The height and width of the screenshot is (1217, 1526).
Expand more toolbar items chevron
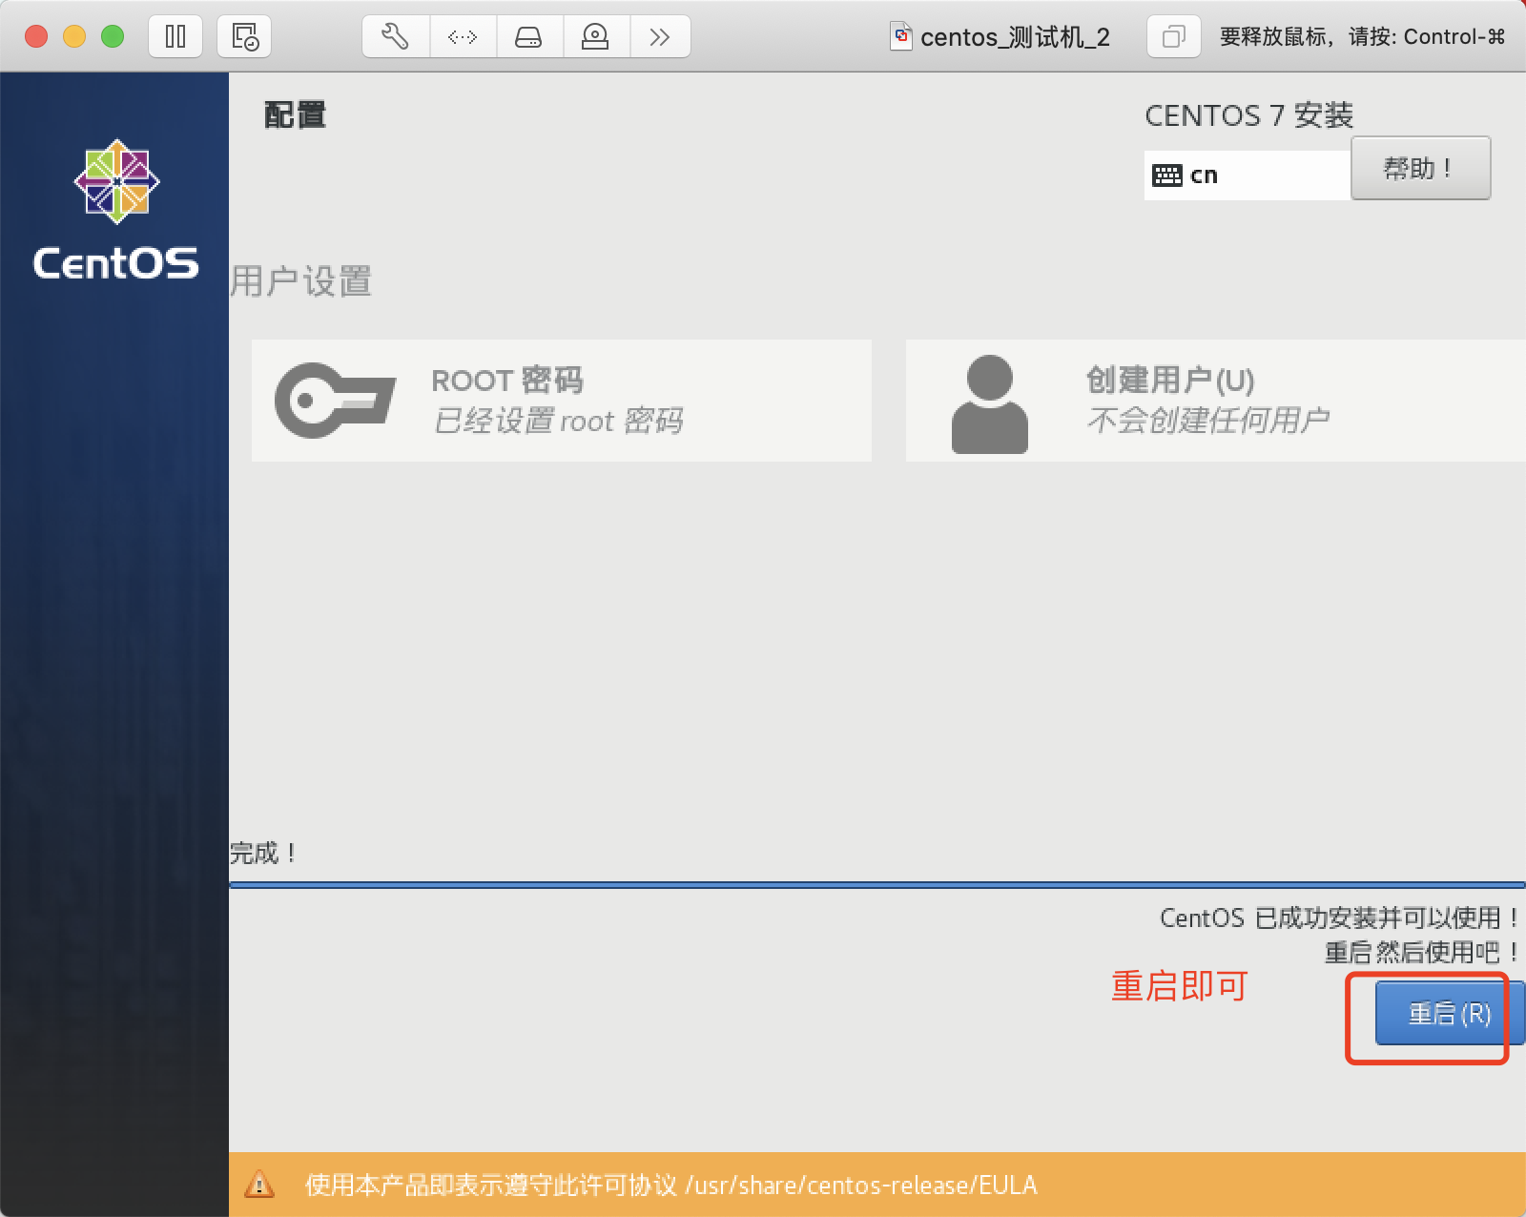click(660, 37)
